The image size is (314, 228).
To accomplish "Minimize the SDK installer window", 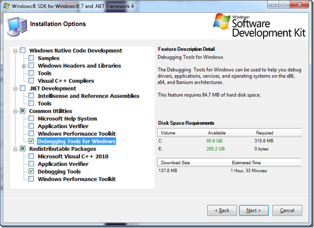I will pos(273,5).
